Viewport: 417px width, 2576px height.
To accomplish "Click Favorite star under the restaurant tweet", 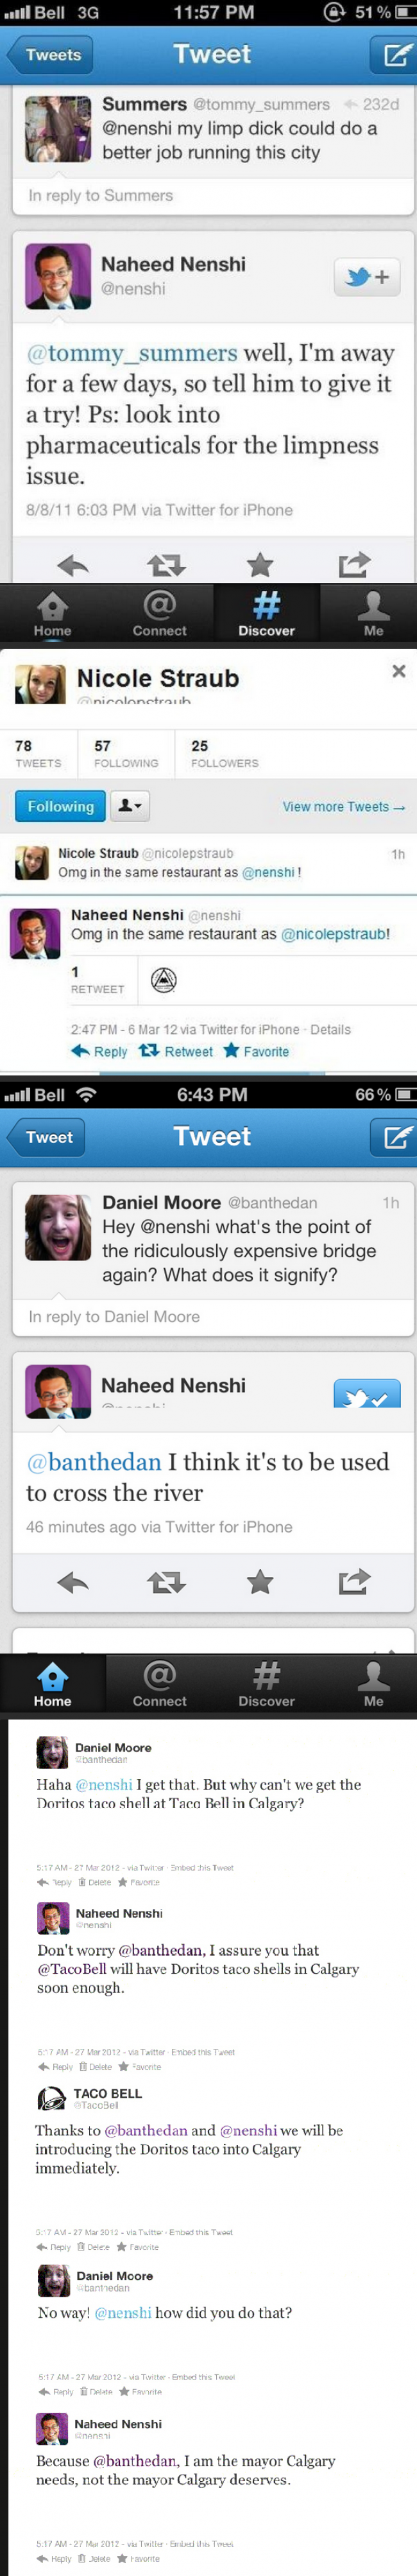I will pyautogui.click(x=256, y=1051).
